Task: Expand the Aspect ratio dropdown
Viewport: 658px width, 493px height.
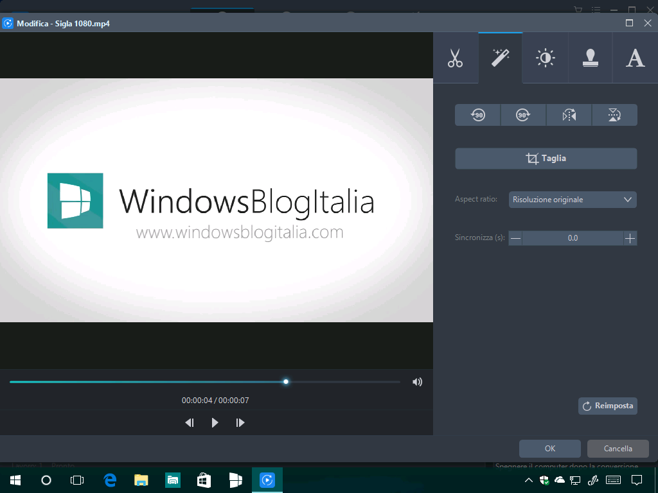Action: click(573, 200)
